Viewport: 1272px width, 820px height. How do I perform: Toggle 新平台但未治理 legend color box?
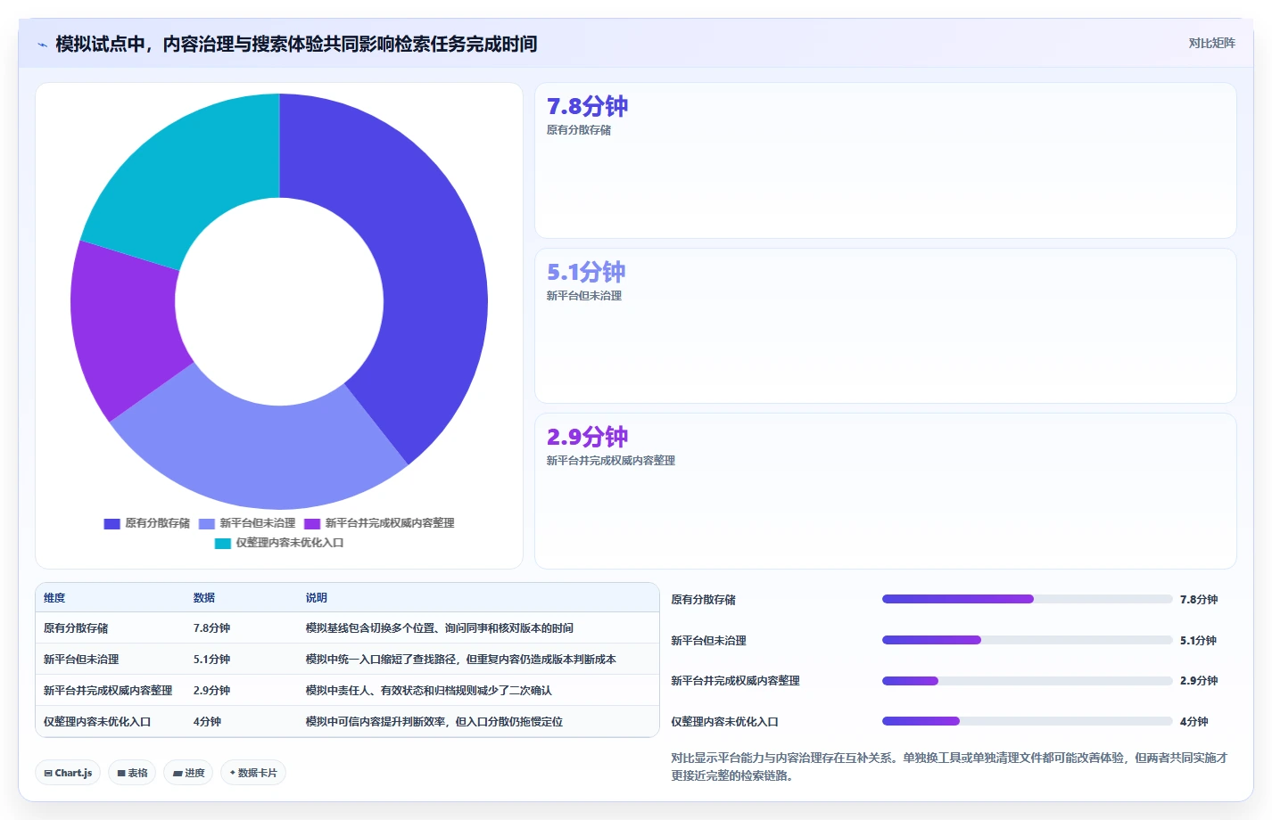(x=207, y=524)
